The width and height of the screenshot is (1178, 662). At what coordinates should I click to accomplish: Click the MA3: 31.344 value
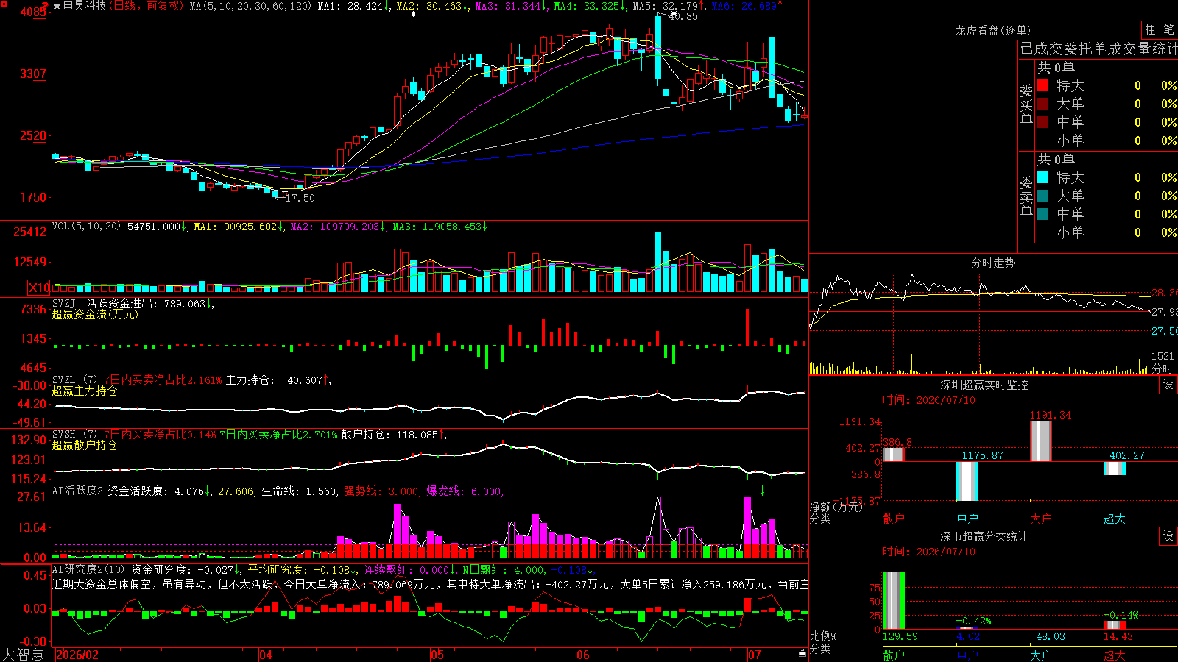coord(511,6)
